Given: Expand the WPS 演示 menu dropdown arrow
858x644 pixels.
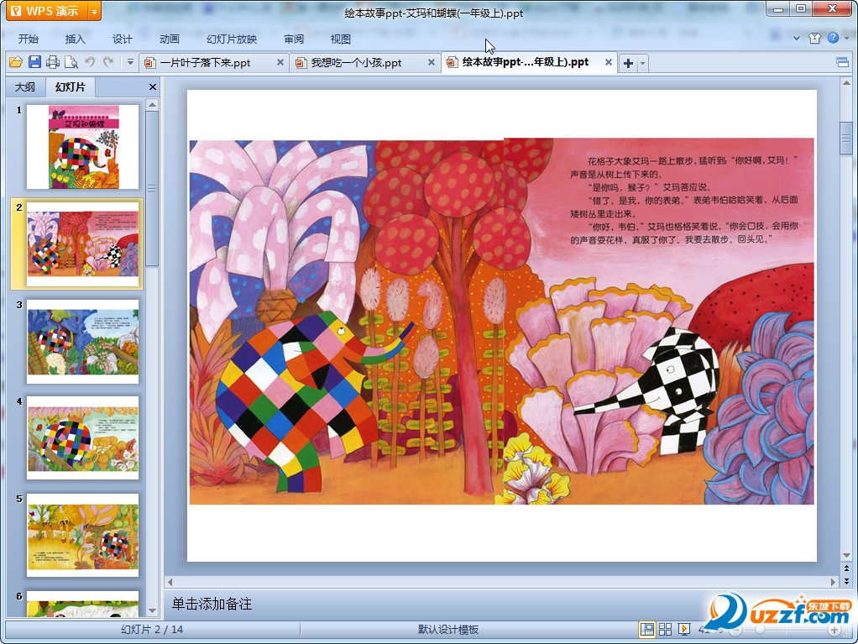Looking at the screenshot, I should 95,11.
